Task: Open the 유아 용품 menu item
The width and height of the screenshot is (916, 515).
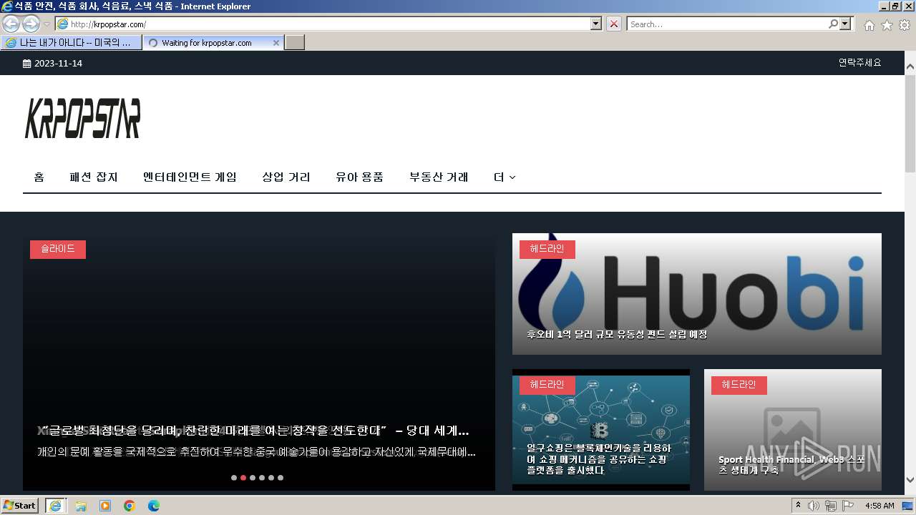Action: click(360, 177)
